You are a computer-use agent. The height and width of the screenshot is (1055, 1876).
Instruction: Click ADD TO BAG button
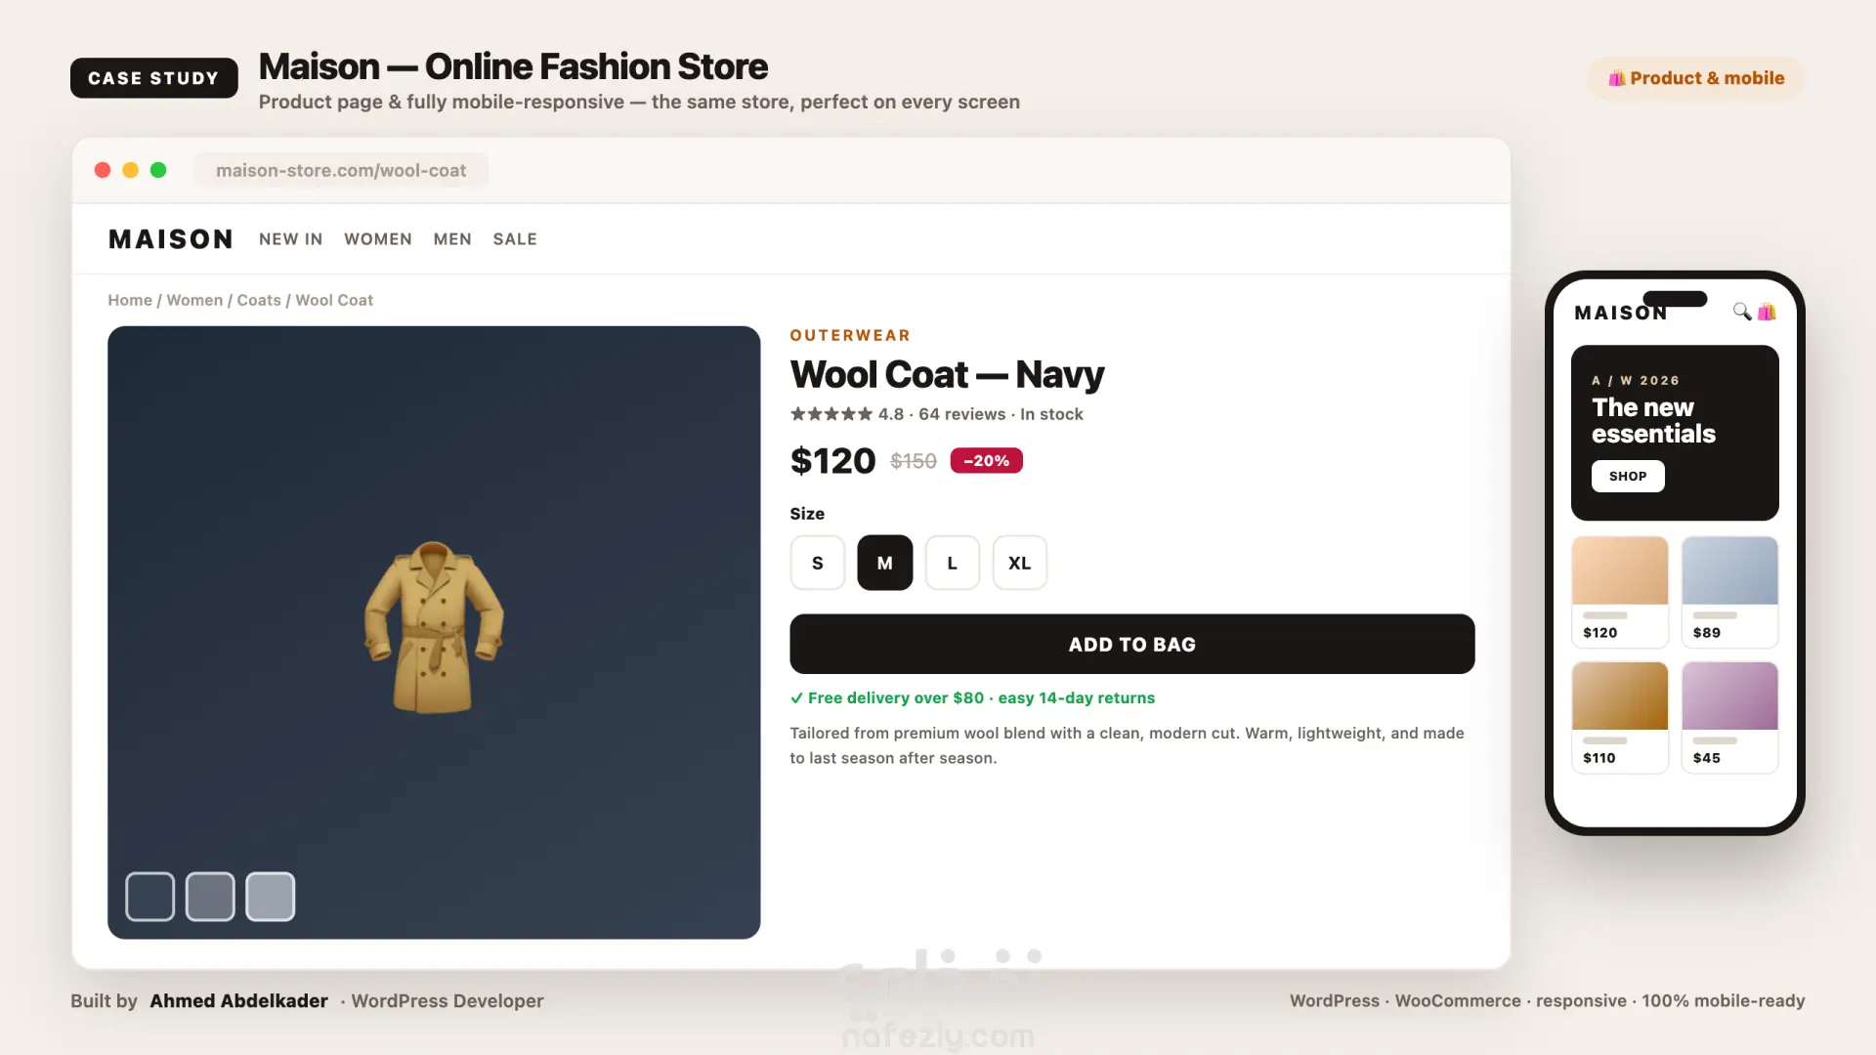coord(1132,644)
